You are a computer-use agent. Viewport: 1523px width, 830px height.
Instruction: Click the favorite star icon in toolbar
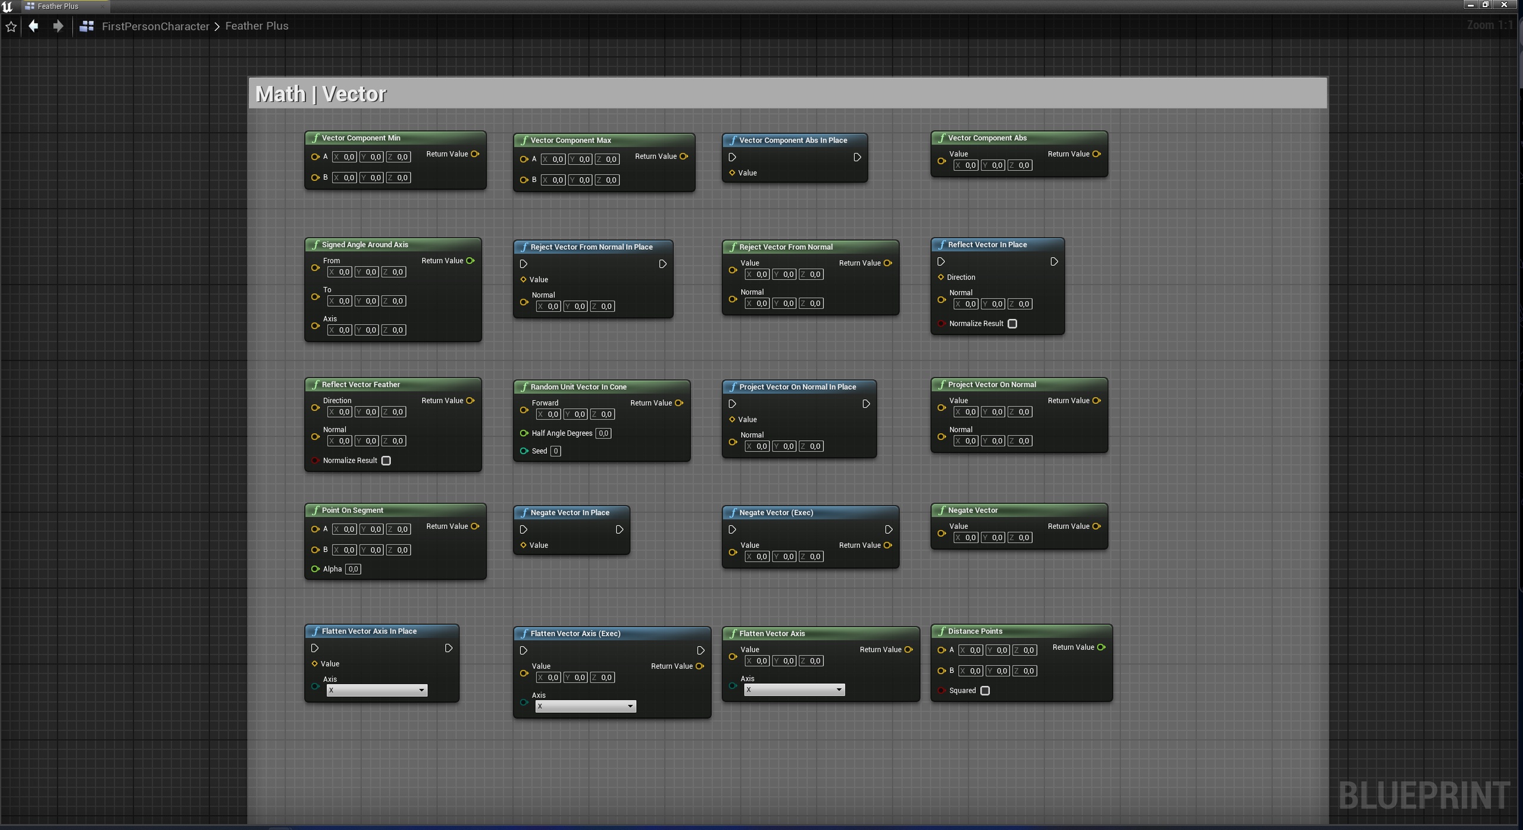point(11,26)
